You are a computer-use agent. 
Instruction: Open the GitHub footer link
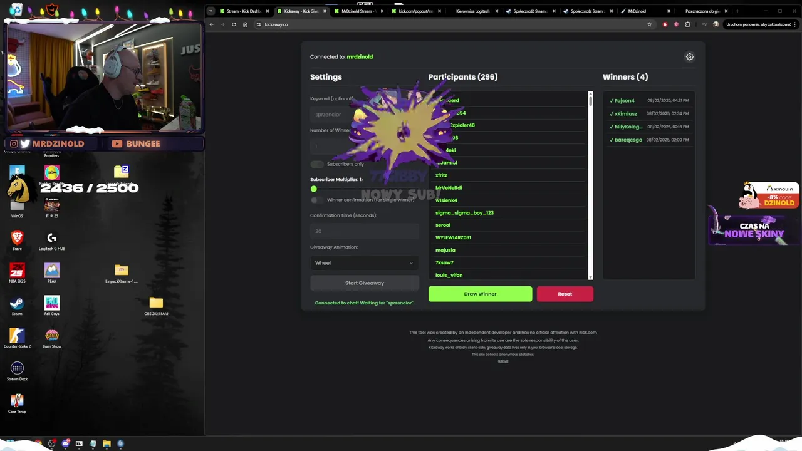coord(503,361)
